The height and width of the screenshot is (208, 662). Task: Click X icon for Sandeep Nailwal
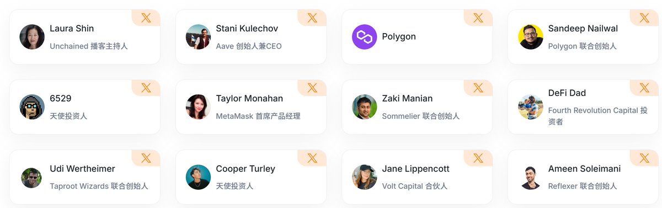(x=644, y=18)
